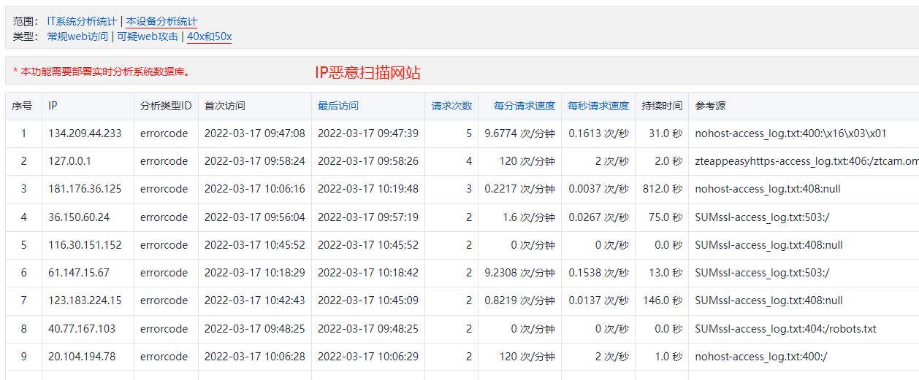This screenshot has height=380, width=919.
Task: Sort by 每分请求速度 column header
Action: click(x=525, y=106)
